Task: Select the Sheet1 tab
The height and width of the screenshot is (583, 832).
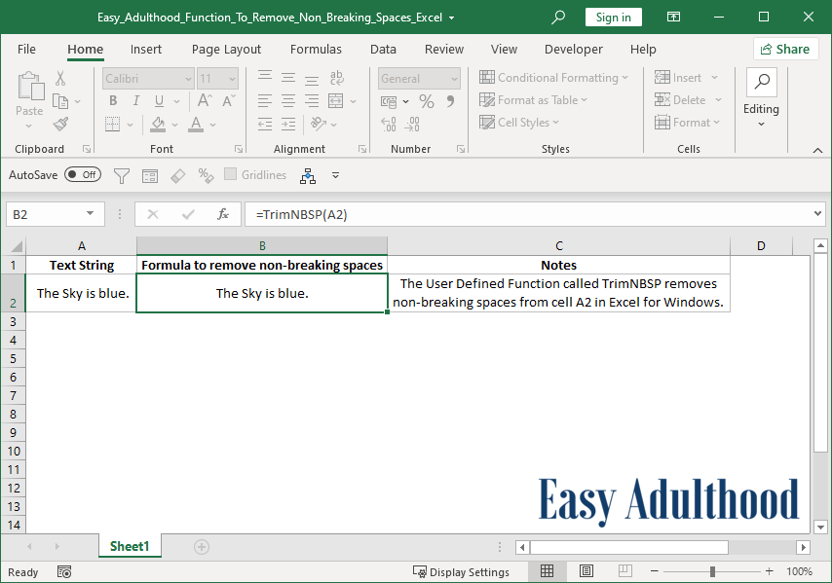Action: tap(130, 546)
